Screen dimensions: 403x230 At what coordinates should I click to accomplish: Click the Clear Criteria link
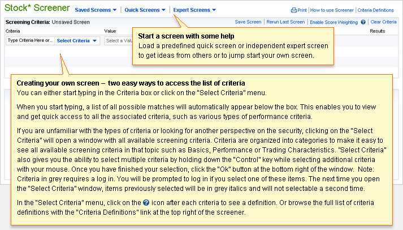[384, 22]
